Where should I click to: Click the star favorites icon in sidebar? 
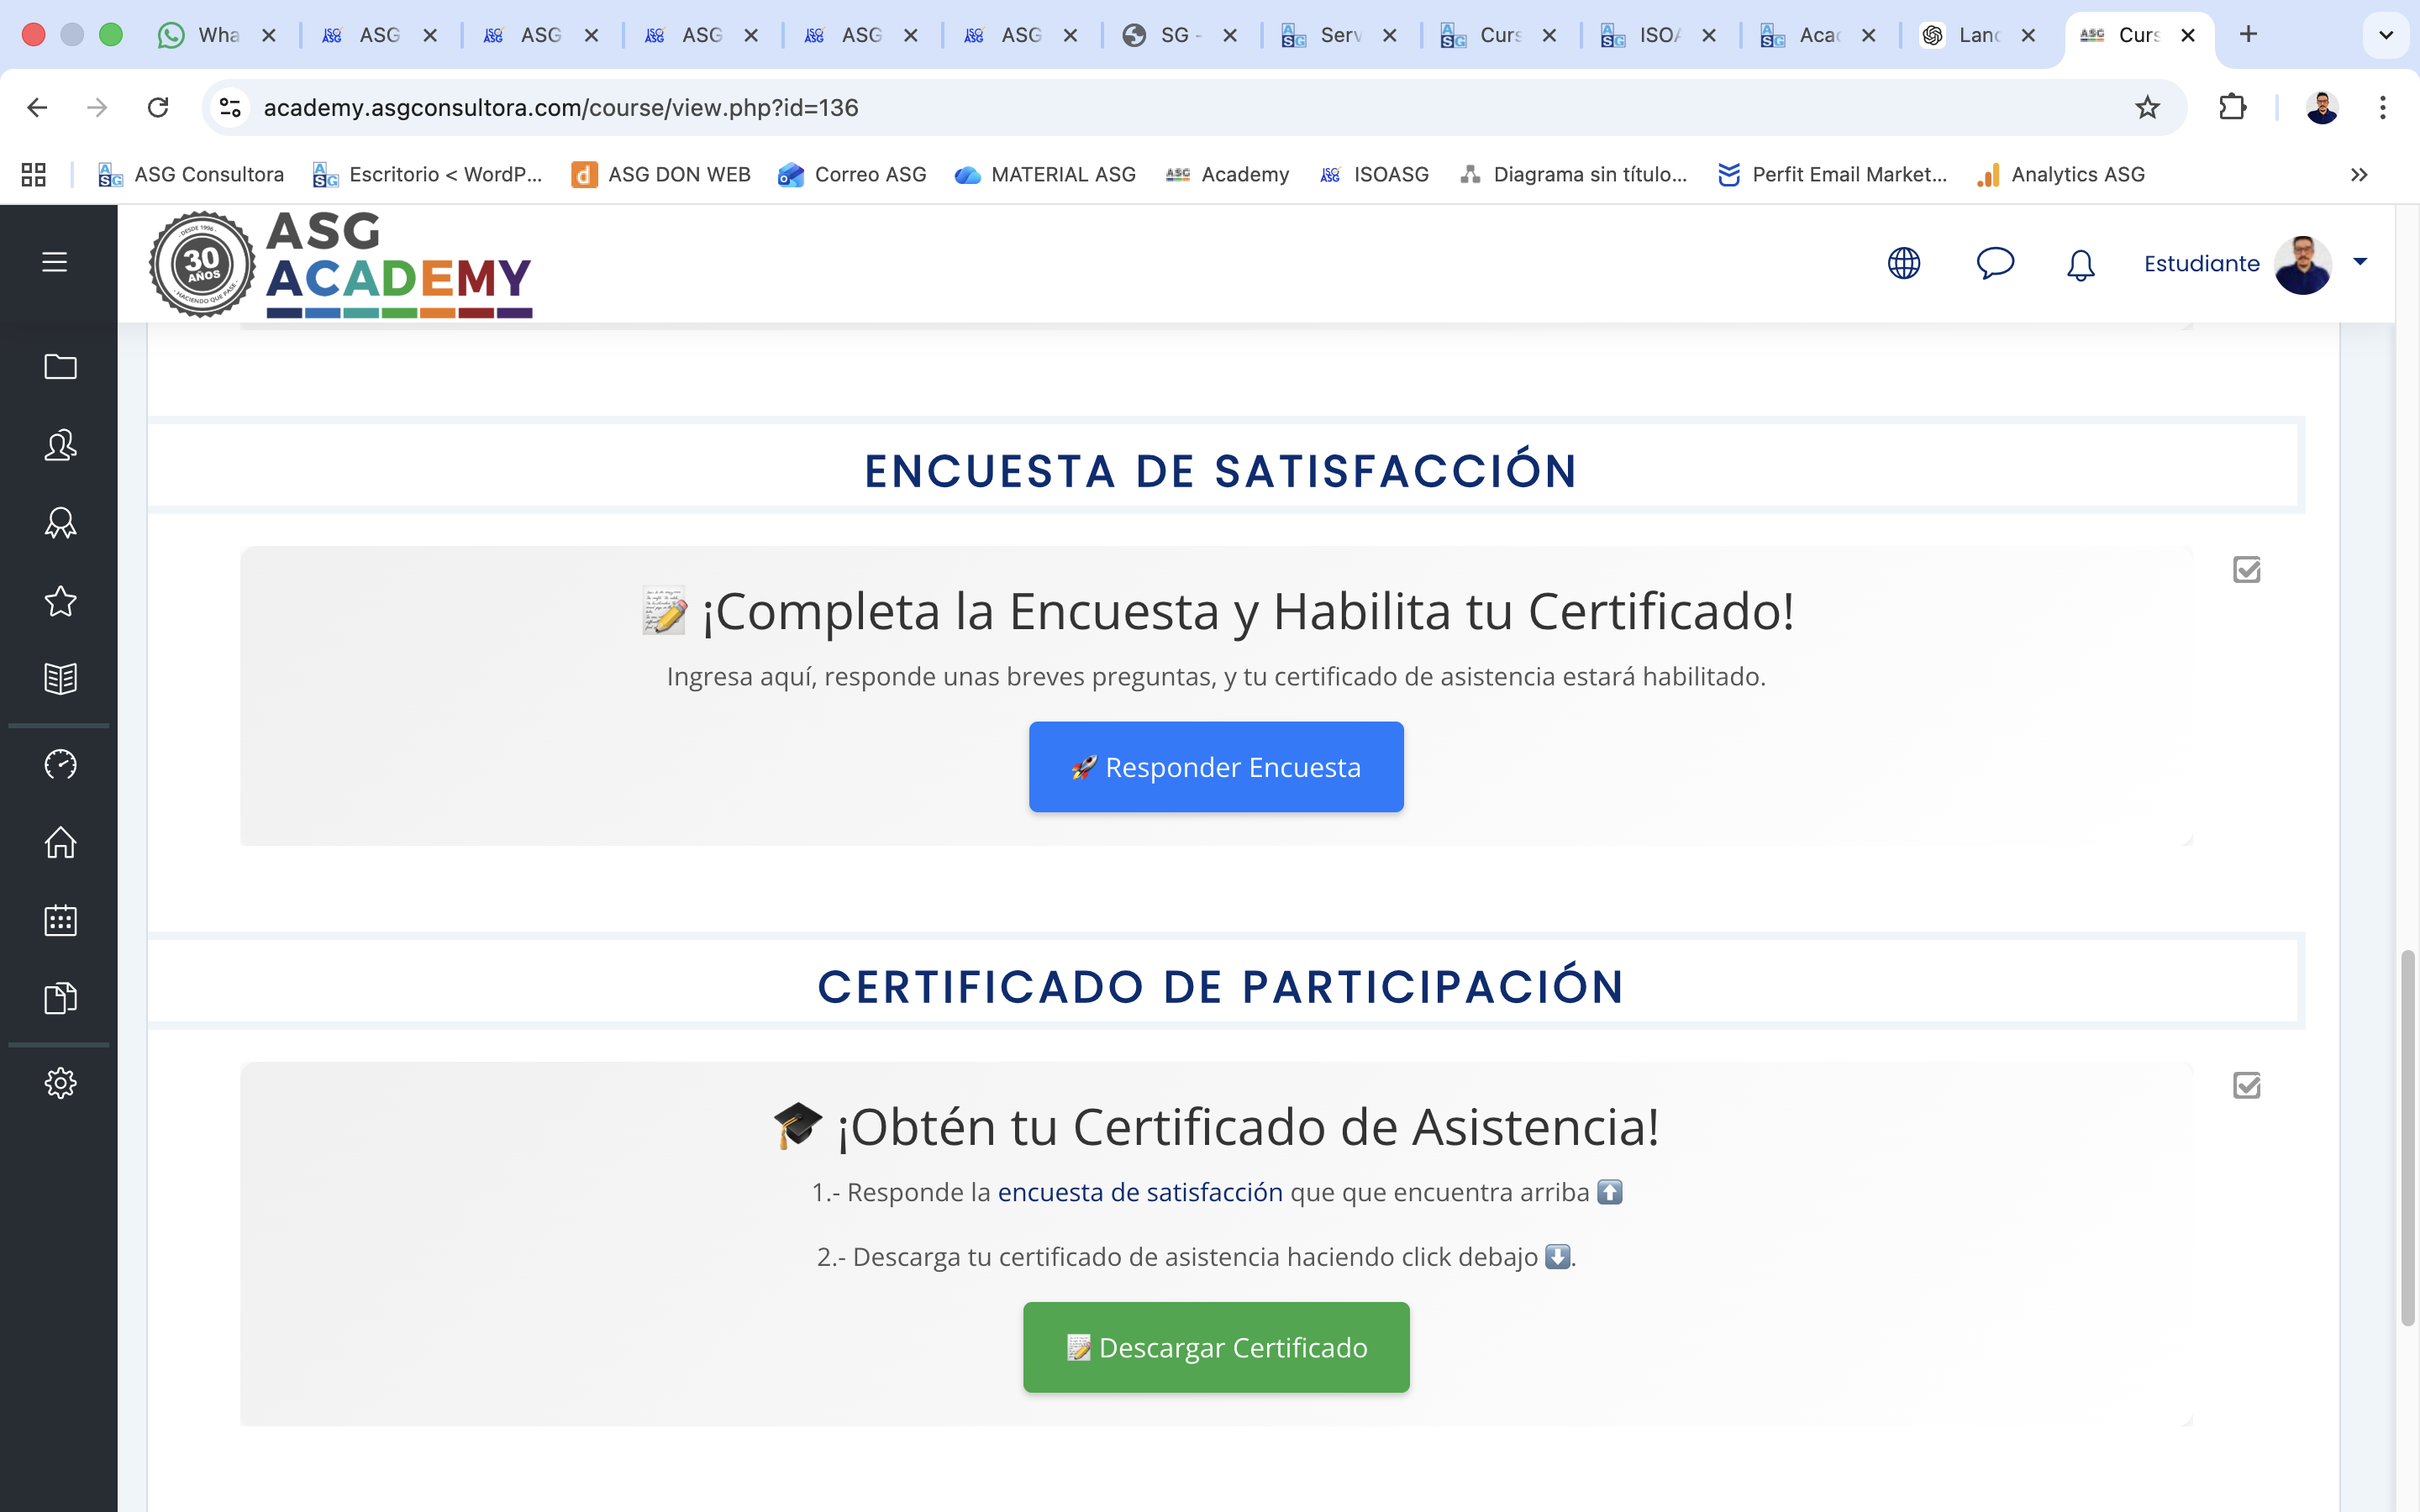pyautogui.click(x=59, y=601)
